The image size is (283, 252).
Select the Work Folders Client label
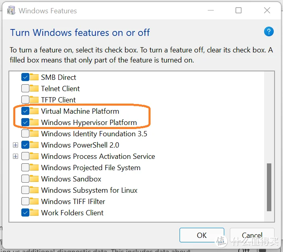point(72,213)
